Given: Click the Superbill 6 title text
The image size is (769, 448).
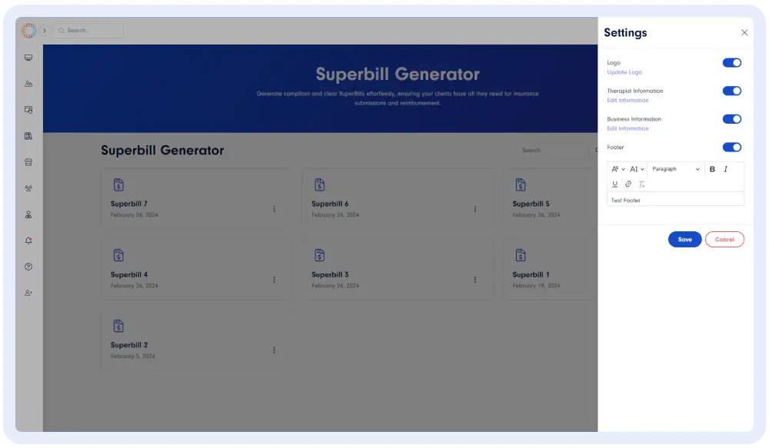Looking at the screenshot, I should [330, 204].
